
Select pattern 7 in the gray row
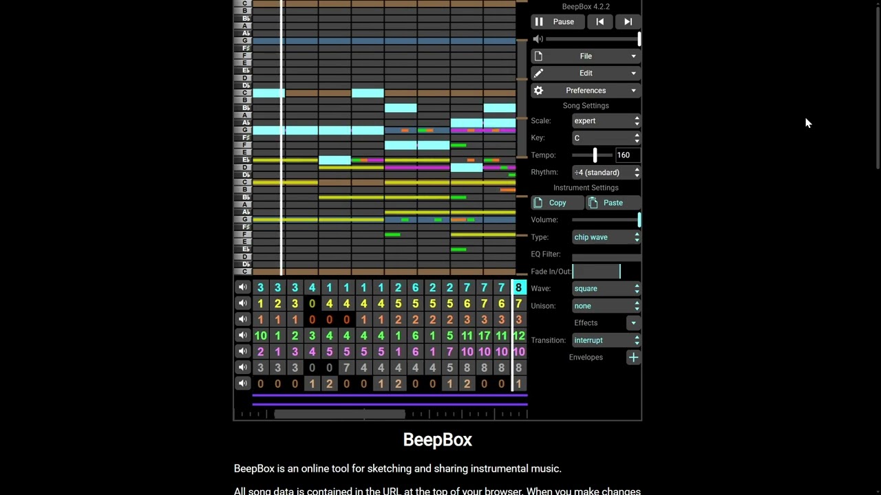coord(346,368)
